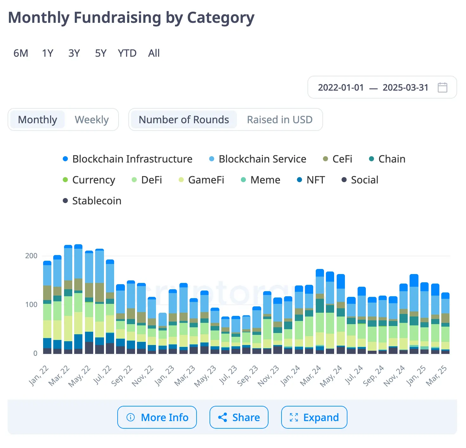
Task: Switch to Weekly view
Action: [x=92, y=120]
